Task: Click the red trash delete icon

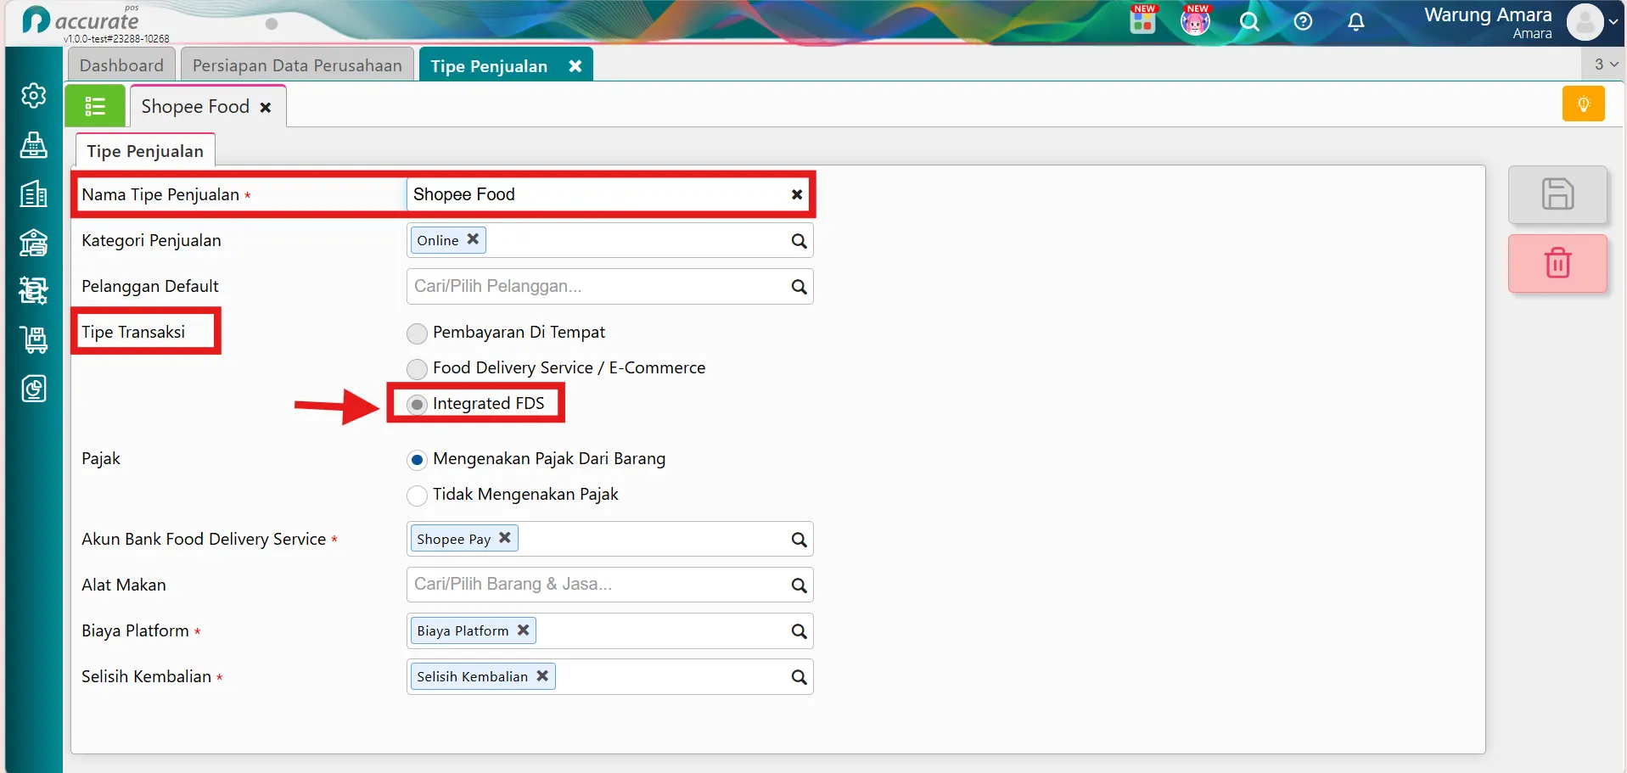Action: click(1557, 263)
